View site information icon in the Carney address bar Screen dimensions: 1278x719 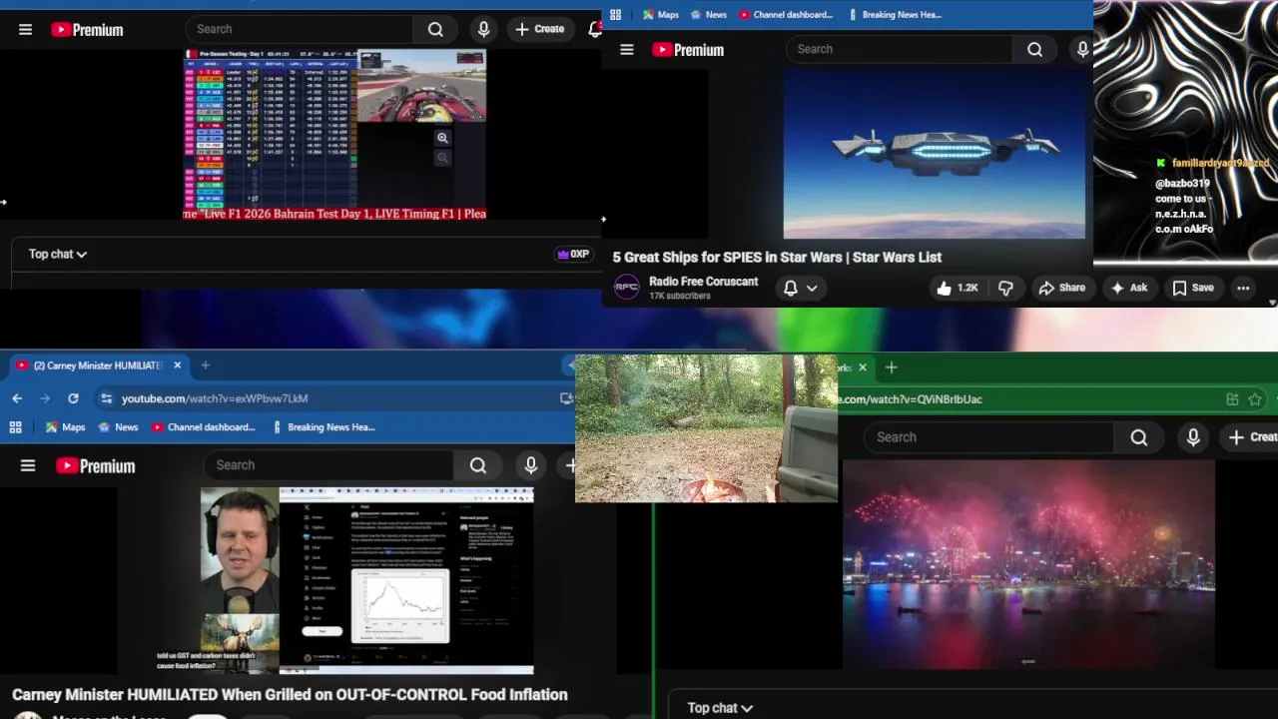[106, 398]
